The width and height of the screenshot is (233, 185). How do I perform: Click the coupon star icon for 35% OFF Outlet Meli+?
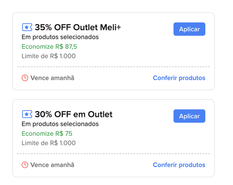click(x=27, y=27)
